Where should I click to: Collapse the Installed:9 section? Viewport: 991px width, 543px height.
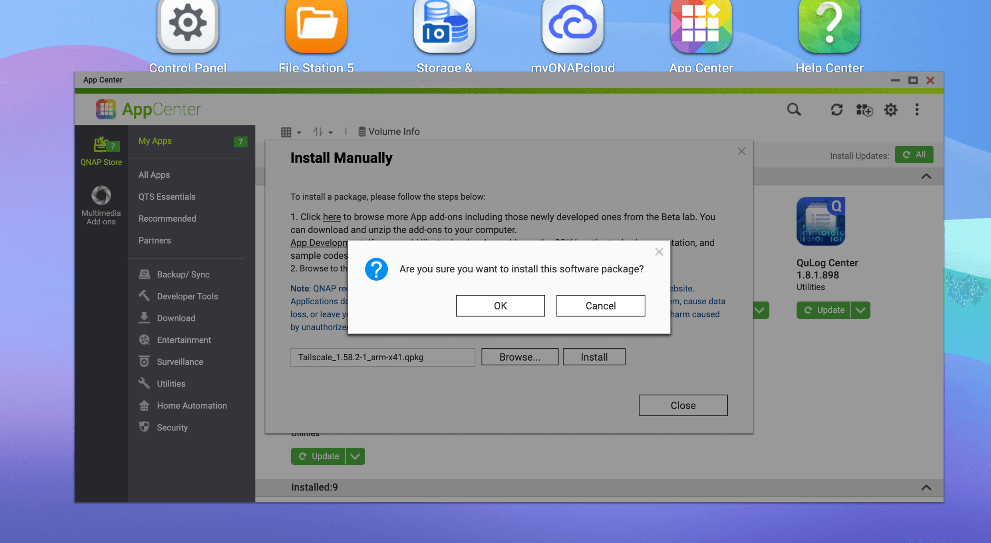926,487
